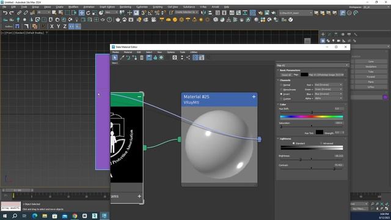Click the Hue Shift slider
The image size is (391, 220).
click(312, 112)
